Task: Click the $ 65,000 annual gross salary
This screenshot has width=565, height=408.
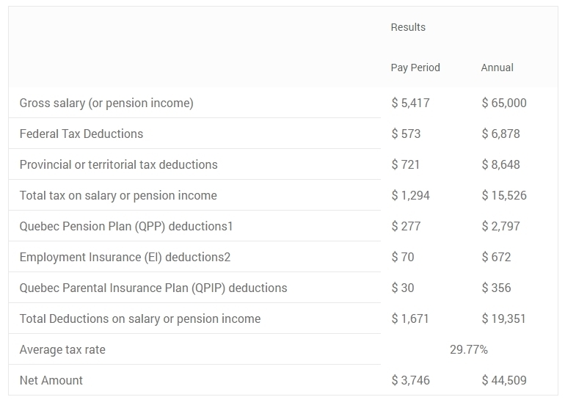Action: coord(504,103)
